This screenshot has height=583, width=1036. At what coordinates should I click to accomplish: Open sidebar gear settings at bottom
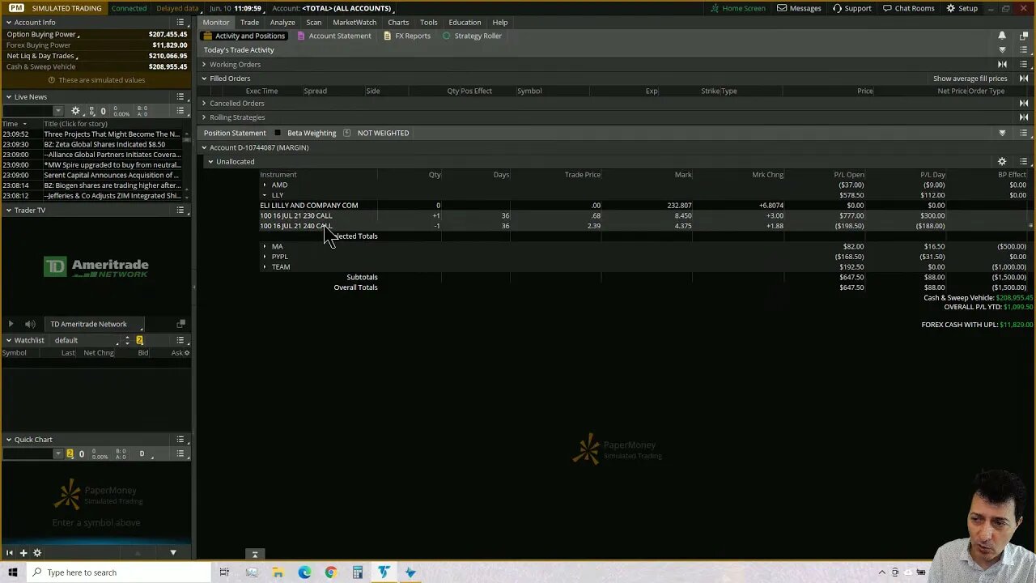(x=37, y=553)
